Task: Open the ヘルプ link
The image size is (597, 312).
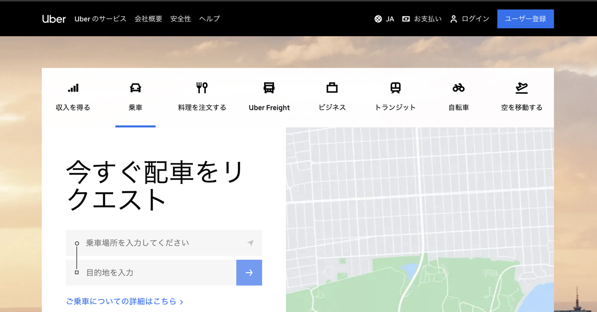Action: [209, 19]
